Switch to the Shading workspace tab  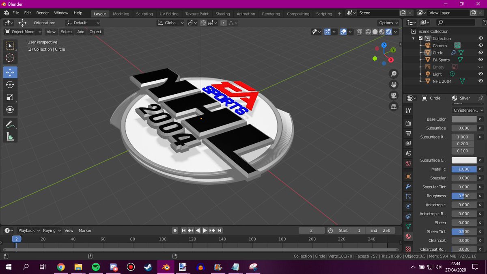click(222, 14)
